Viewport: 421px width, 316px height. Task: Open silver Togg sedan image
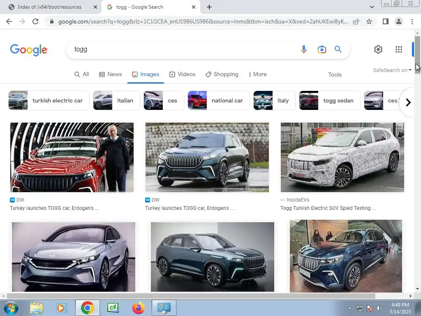(x=74, y=257)
